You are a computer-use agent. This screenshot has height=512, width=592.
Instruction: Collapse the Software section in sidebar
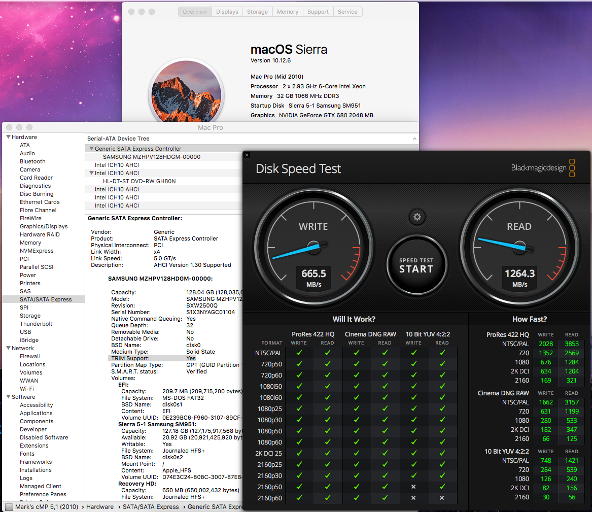pyautogui.click(x=8, y=397)
